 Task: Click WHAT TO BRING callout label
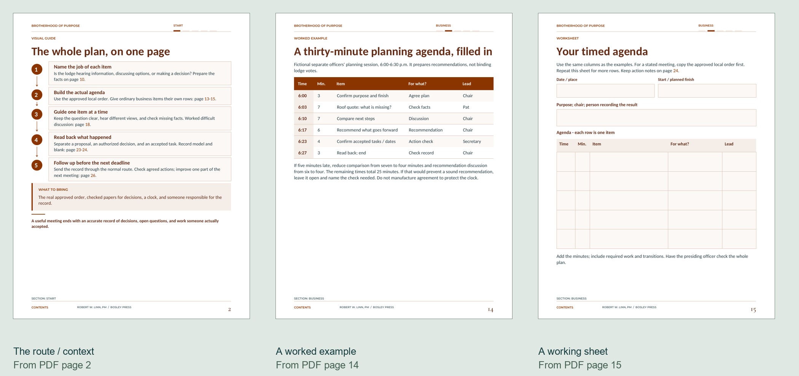[53, 190]
